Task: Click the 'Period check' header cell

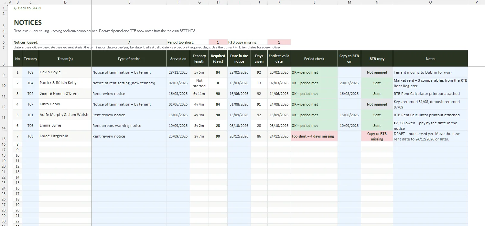Action: coord(314,59)
